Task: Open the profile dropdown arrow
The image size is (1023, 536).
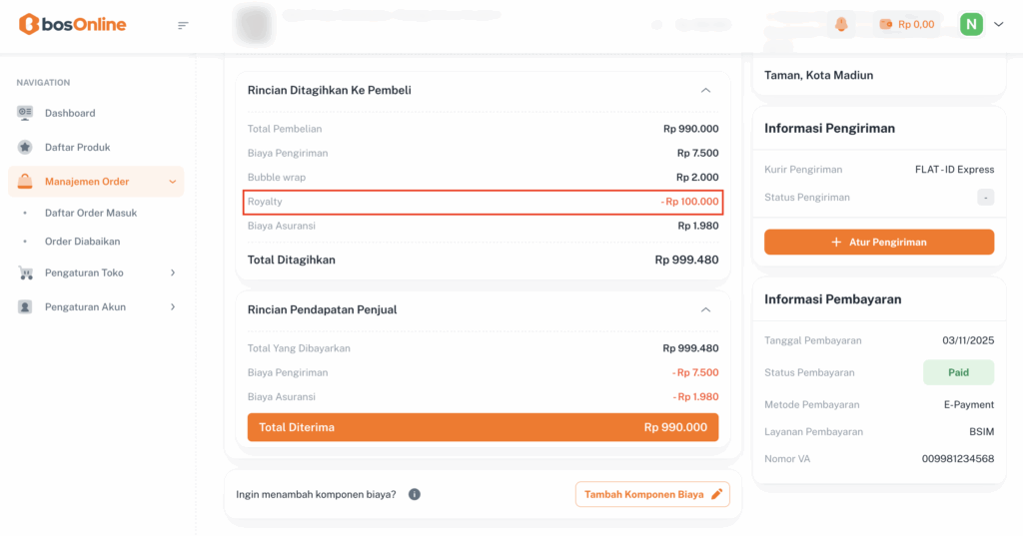Action: [x=998, y=24]
